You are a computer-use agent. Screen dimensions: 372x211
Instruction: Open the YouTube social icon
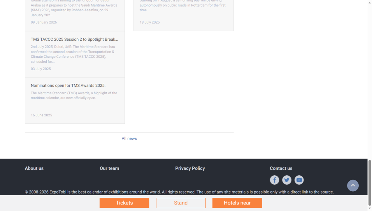point(299,180)
